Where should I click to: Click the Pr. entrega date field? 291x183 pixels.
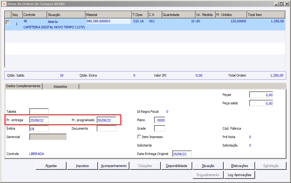click(x=39, y=120)
